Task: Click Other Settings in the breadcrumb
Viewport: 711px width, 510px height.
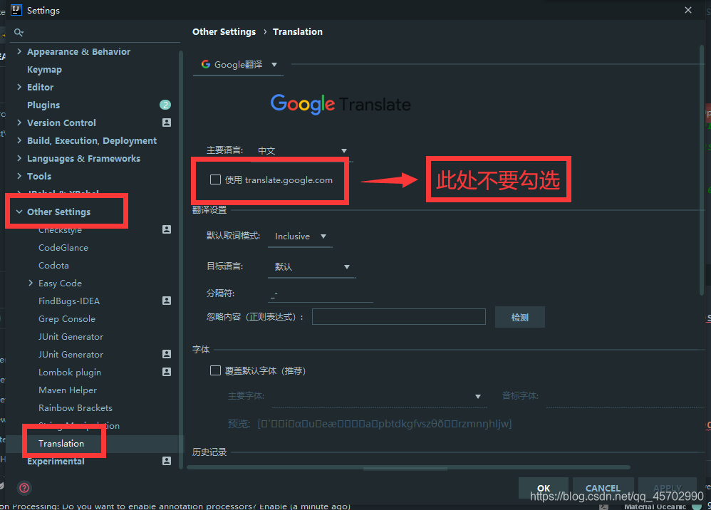Action: click(224, 32)
